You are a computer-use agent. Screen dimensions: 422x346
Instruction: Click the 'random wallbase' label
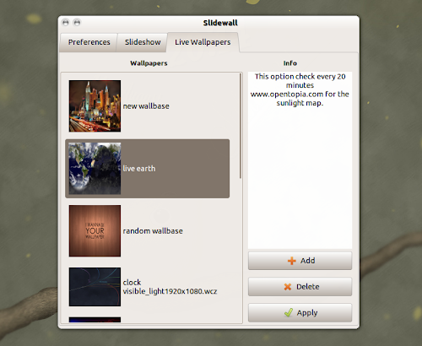pos(153,231)
